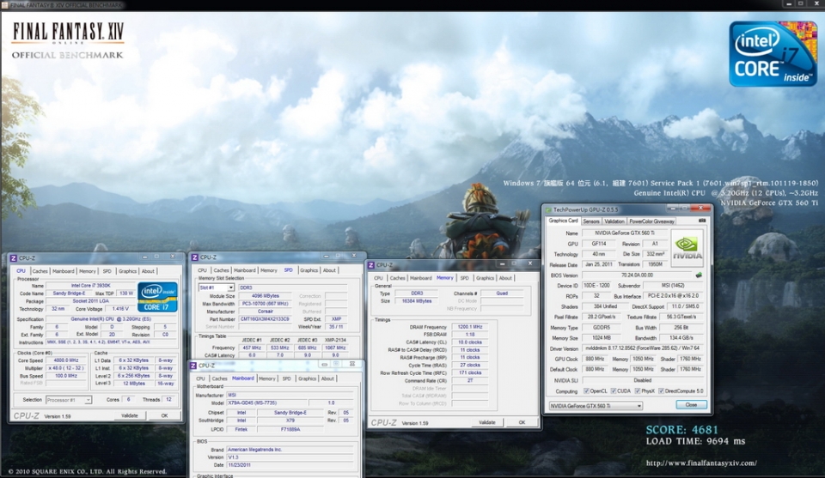Click the GPU-Z BIOS save chip icon
Viewport: 825px width, 478px height.
(698, 275)
